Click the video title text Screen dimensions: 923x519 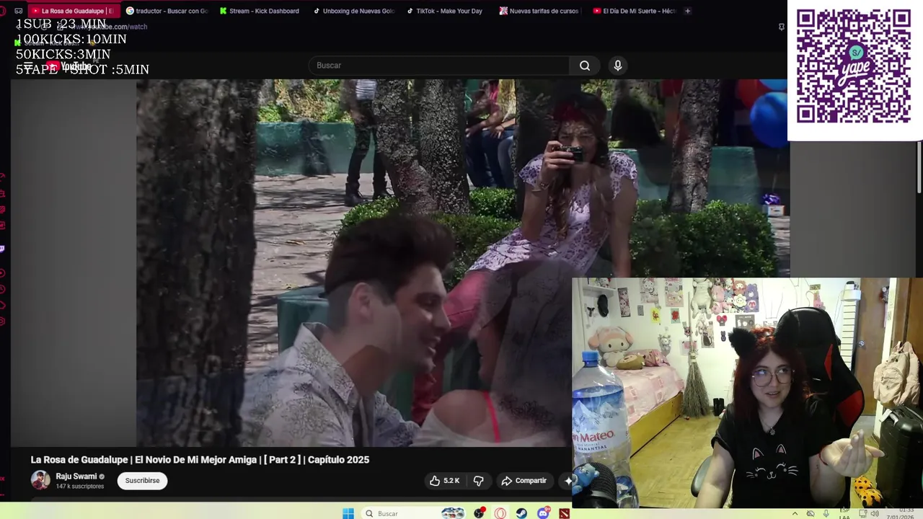200,460
